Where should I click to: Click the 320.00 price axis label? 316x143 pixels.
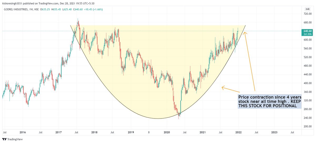(308, 101)
